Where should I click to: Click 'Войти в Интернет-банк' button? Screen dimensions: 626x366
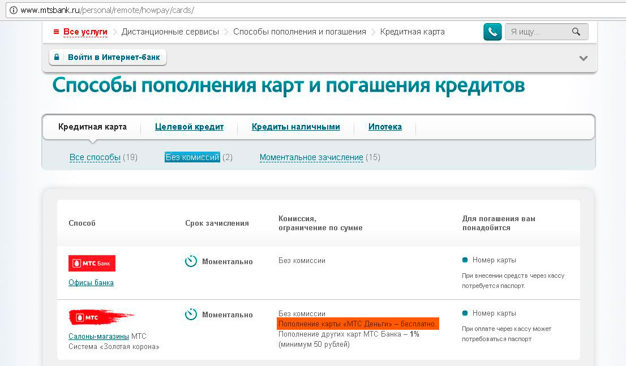tap(108, 57)
